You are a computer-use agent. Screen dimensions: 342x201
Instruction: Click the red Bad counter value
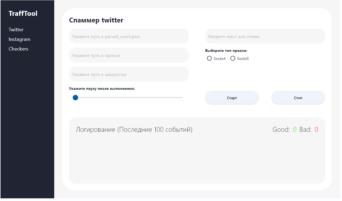(316, 130)
